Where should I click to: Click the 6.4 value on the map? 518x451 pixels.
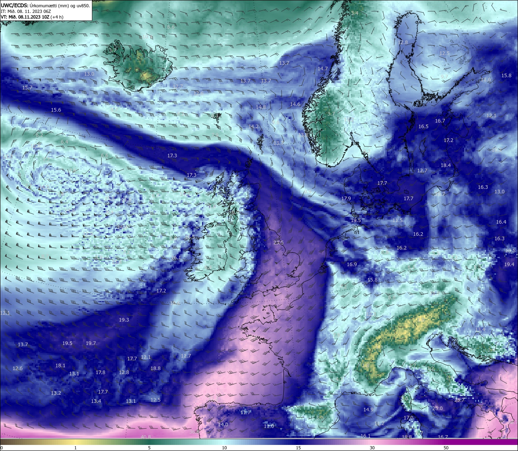64,142
